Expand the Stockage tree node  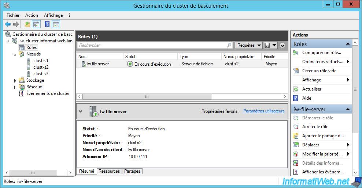15,80
